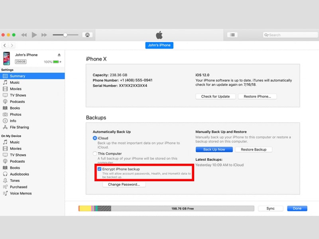Focus the Search field
319x239 pixels.
point(290,35)
